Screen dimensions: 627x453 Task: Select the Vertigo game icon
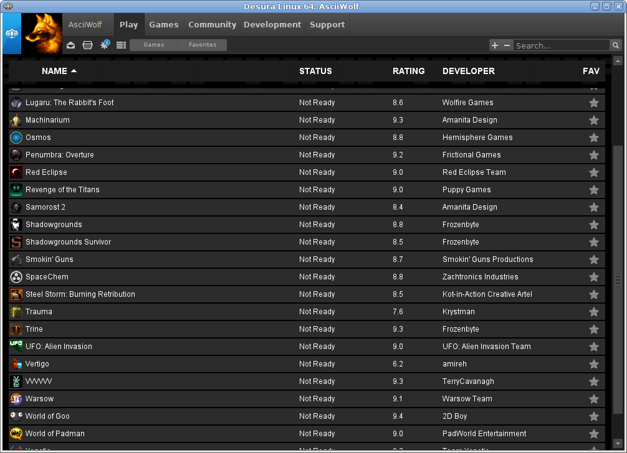point(16,364)
